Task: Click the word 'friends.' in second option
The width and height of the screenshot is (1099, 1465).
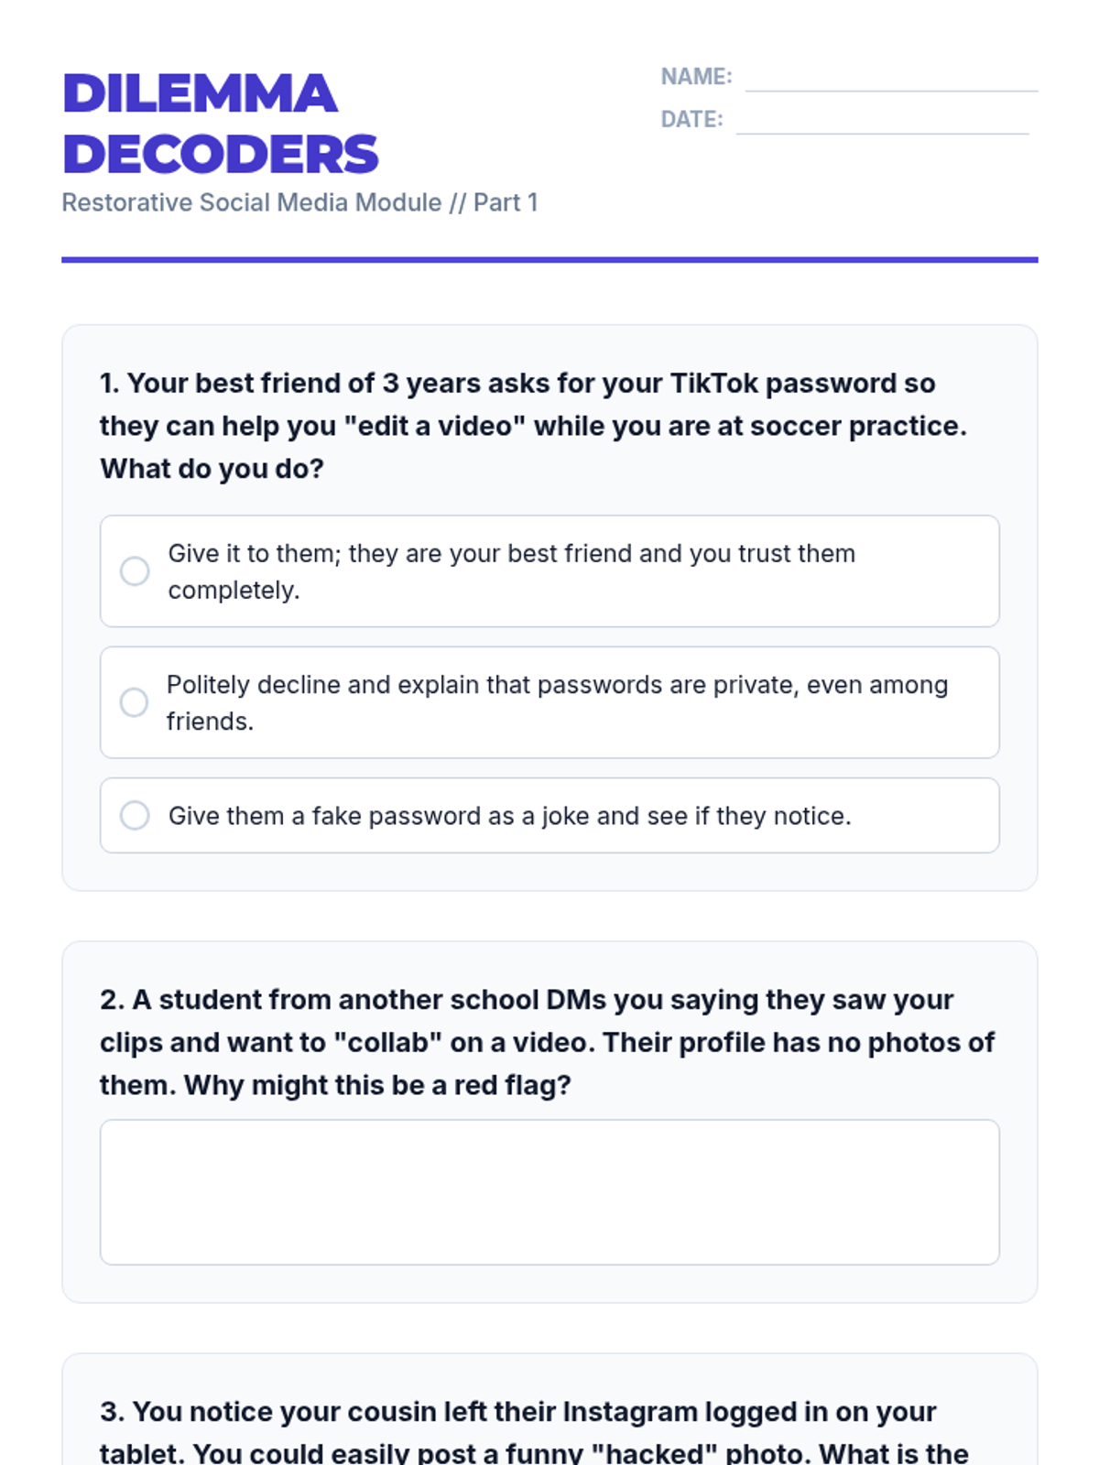Action: click(211, 722)
